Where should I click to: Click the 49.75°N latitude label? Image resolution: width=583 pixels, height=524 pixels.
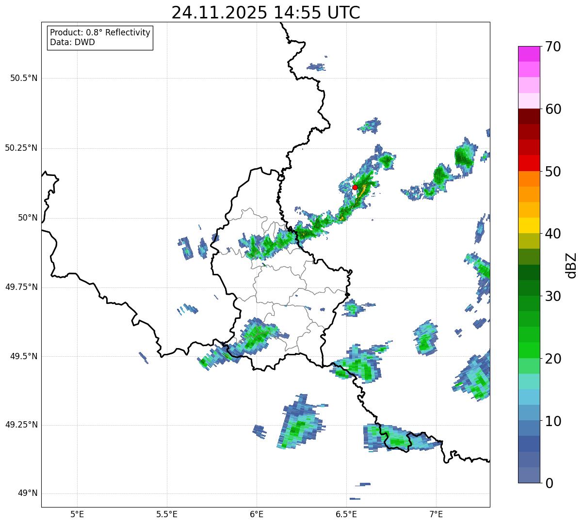pos(21,287)
